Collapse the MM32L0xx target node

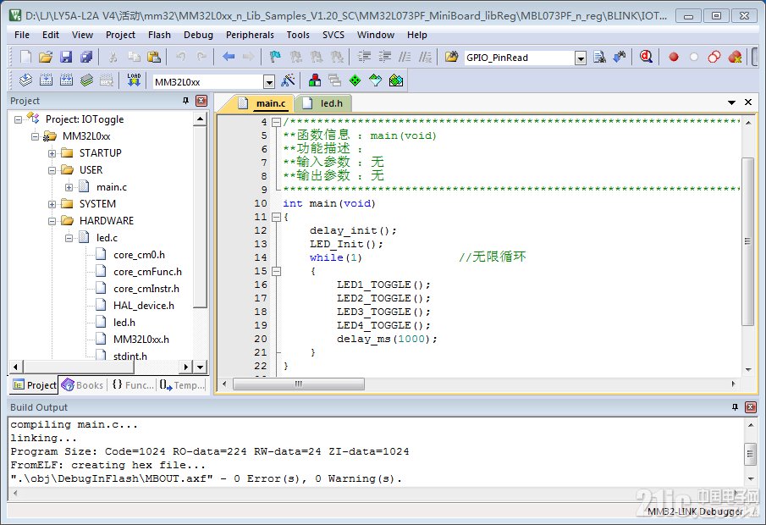tap(36, 136)
